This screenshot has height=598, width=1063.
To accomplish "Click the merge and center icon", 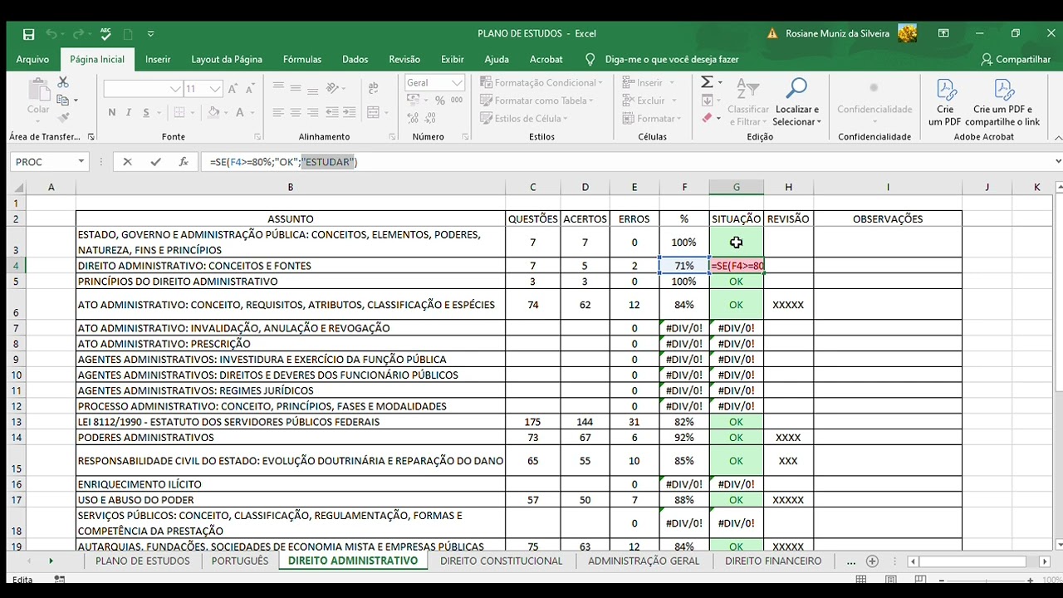I will click(373, 113).
